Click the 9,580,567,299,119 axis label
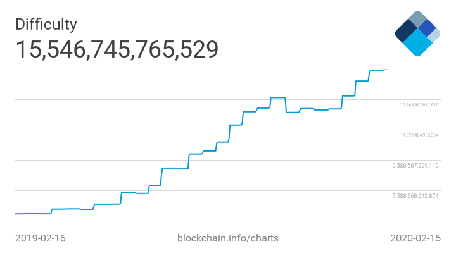This screenshot has width=456, height=256. [415, 166]
